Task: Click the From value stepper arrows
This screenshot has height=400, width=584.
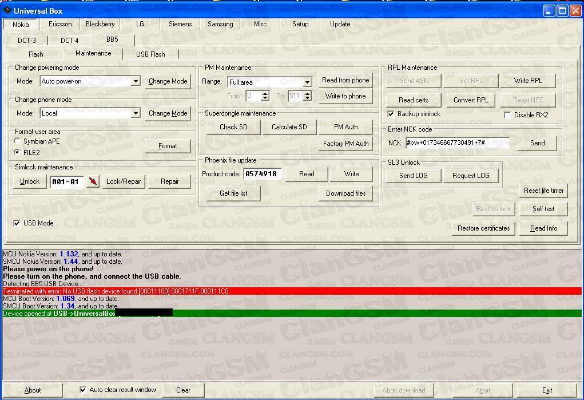Action: pyautogui.click(x=265, y=96)
